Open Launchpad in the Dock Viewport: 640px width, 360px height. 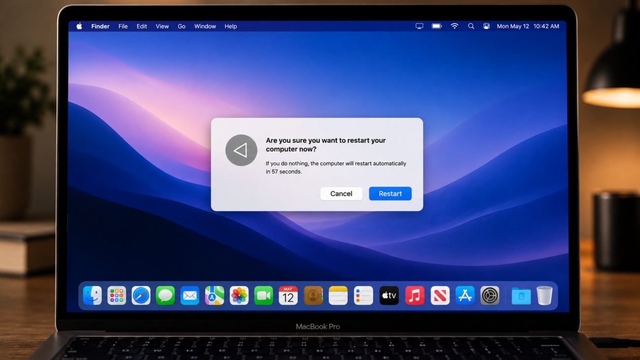[x=117, y=296]
